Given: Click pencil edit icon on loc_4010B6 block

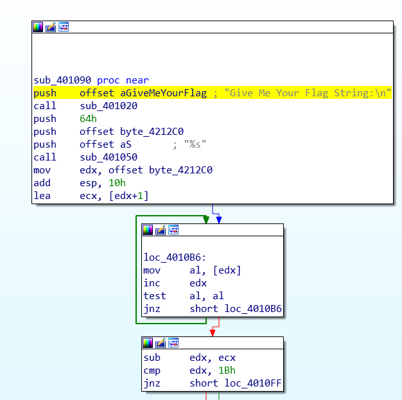Looking at the screenshot, I should (161, 230).
